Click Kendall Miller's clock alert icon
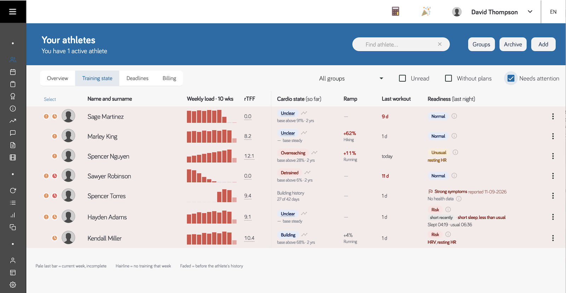 click(55, 238)
